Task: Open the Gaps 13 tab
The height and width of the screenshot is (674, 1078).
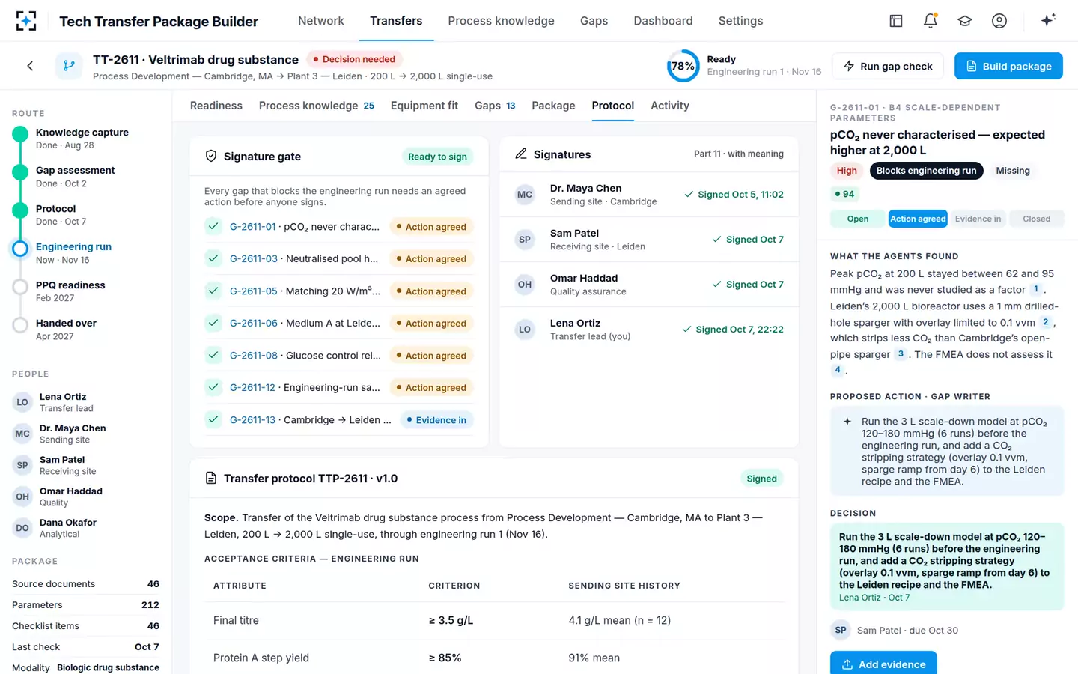Action: [495, 106]
